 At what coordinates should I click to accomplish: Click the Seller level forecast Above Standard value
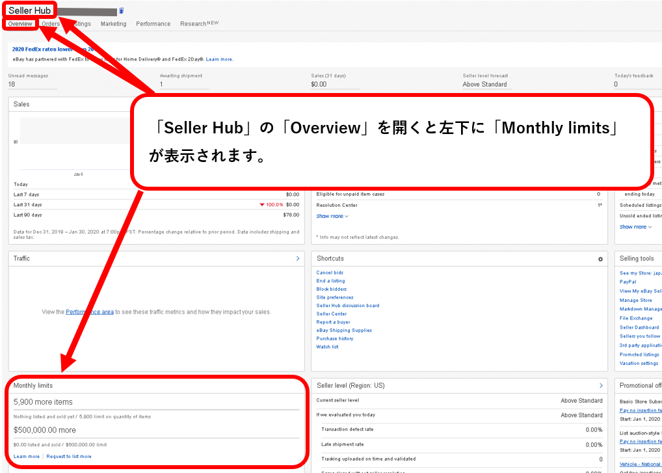(x=484, y=84)
